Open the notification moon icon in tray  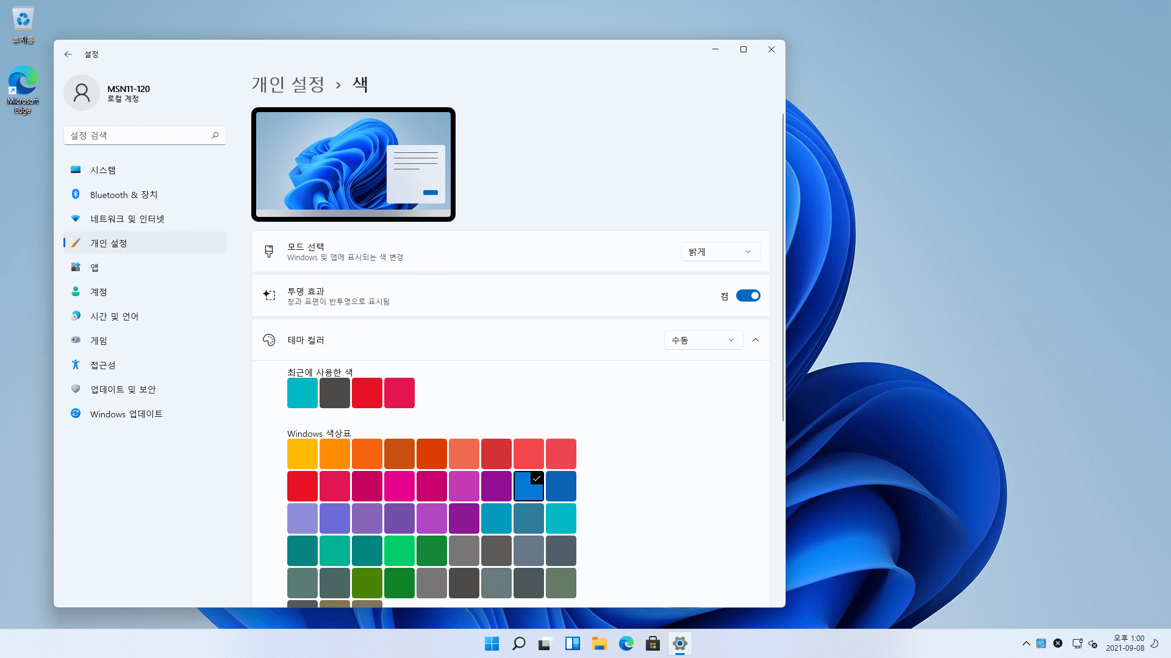[x=1155, y=643]
